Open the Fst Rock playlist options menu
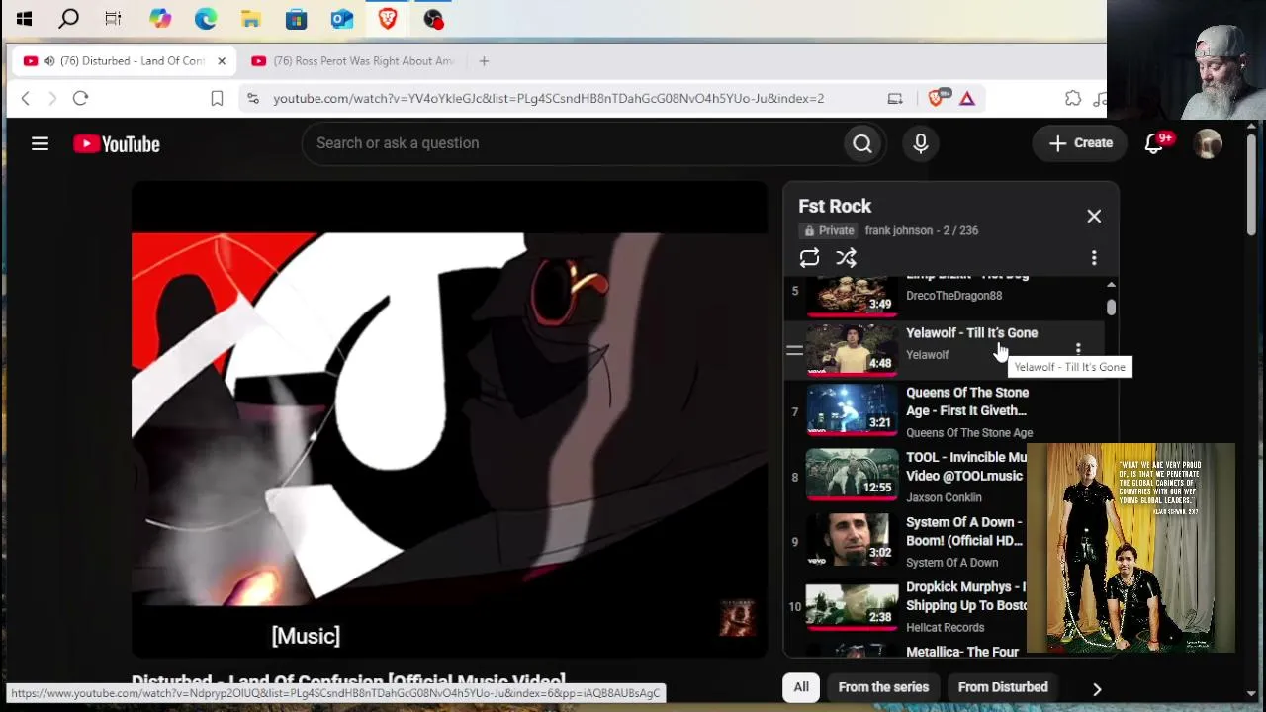 click(x=1094, y=258)
